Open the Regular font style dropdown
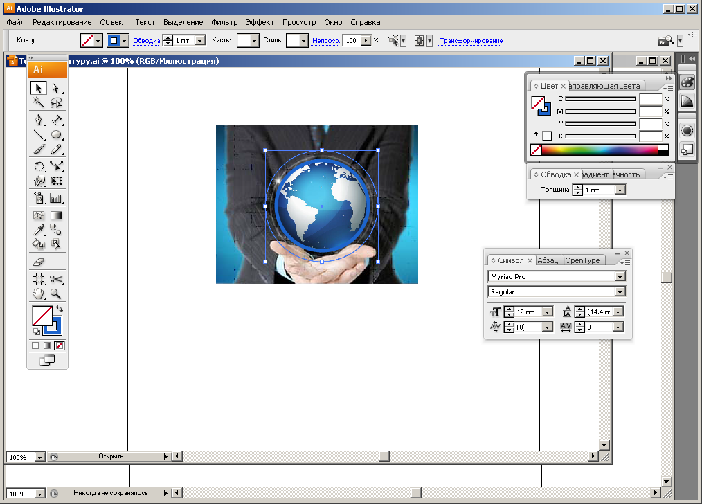 pyautogui.click(x=620, y=292)
